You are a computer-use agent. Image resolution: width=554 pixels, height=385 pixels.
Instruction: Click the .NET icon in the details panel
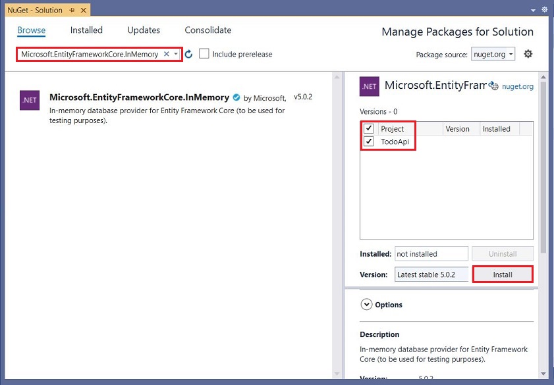[370, 86]
